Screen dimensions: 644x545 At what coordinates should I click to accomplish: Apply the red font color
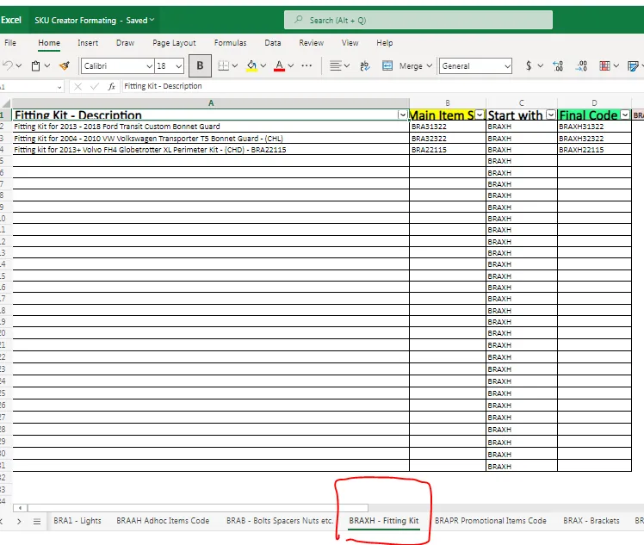tap(279, 65)
